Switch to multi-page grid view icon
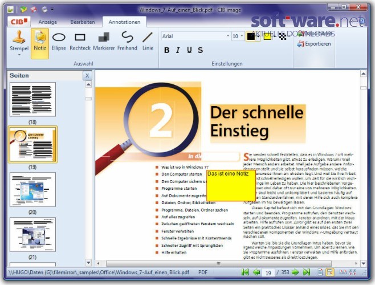The image size is (375, 285). click(x=353, y=272)
